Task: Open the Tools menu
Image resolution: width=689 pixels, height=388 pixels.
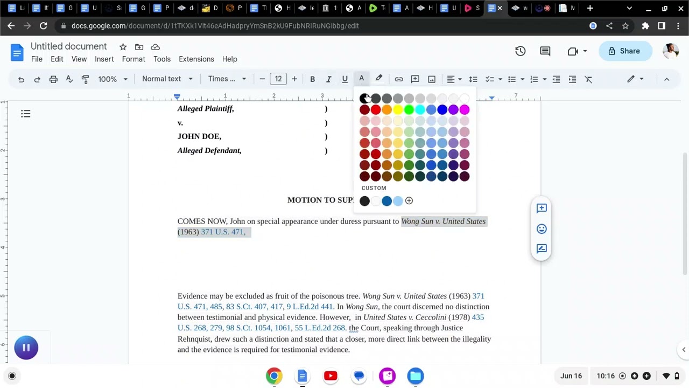Action: tap(162, 59)
